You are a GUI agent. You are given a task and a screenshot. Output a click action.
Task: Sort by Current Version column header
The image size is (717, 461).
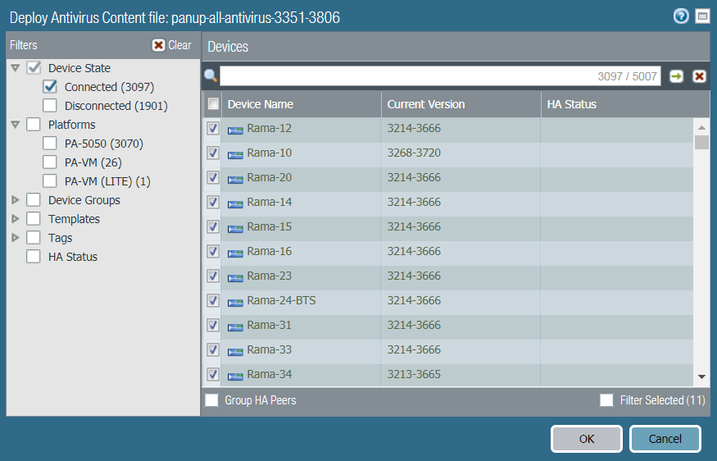click(x=426, y=104)
